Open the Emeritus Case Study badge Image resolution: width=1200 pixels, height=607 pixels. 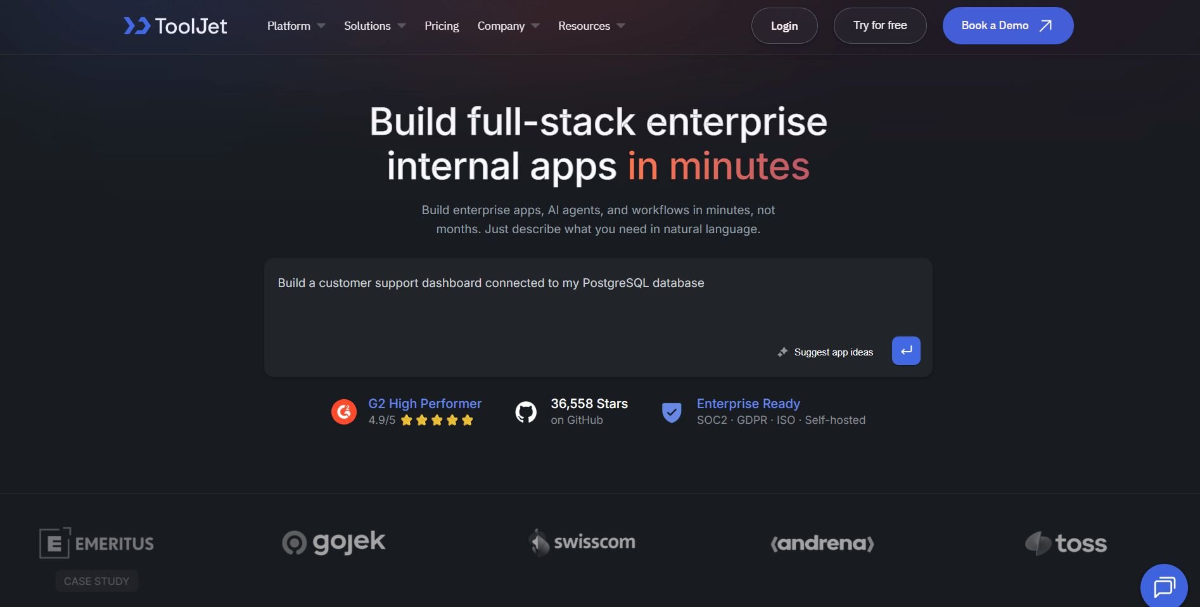(x=97, y=581)
